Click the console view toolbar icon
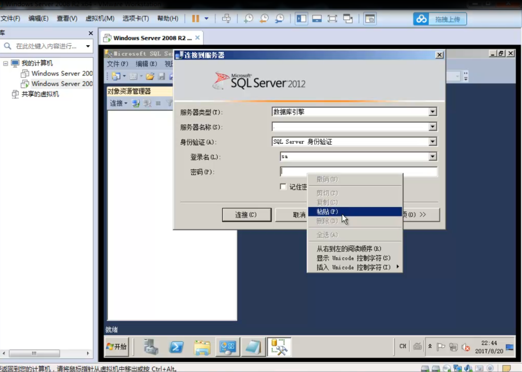 tap(370, 19)
